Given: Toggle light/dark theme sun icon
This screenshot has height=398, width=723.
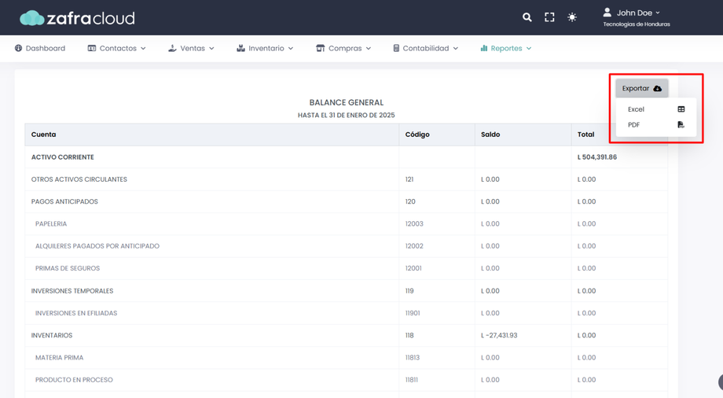Looking at the screenshot, I should 572,17.
